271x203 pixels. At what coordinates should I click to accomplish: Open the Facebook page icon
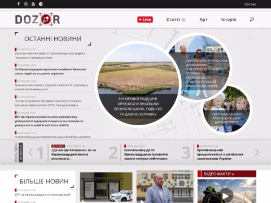click(x=19, y=4)
